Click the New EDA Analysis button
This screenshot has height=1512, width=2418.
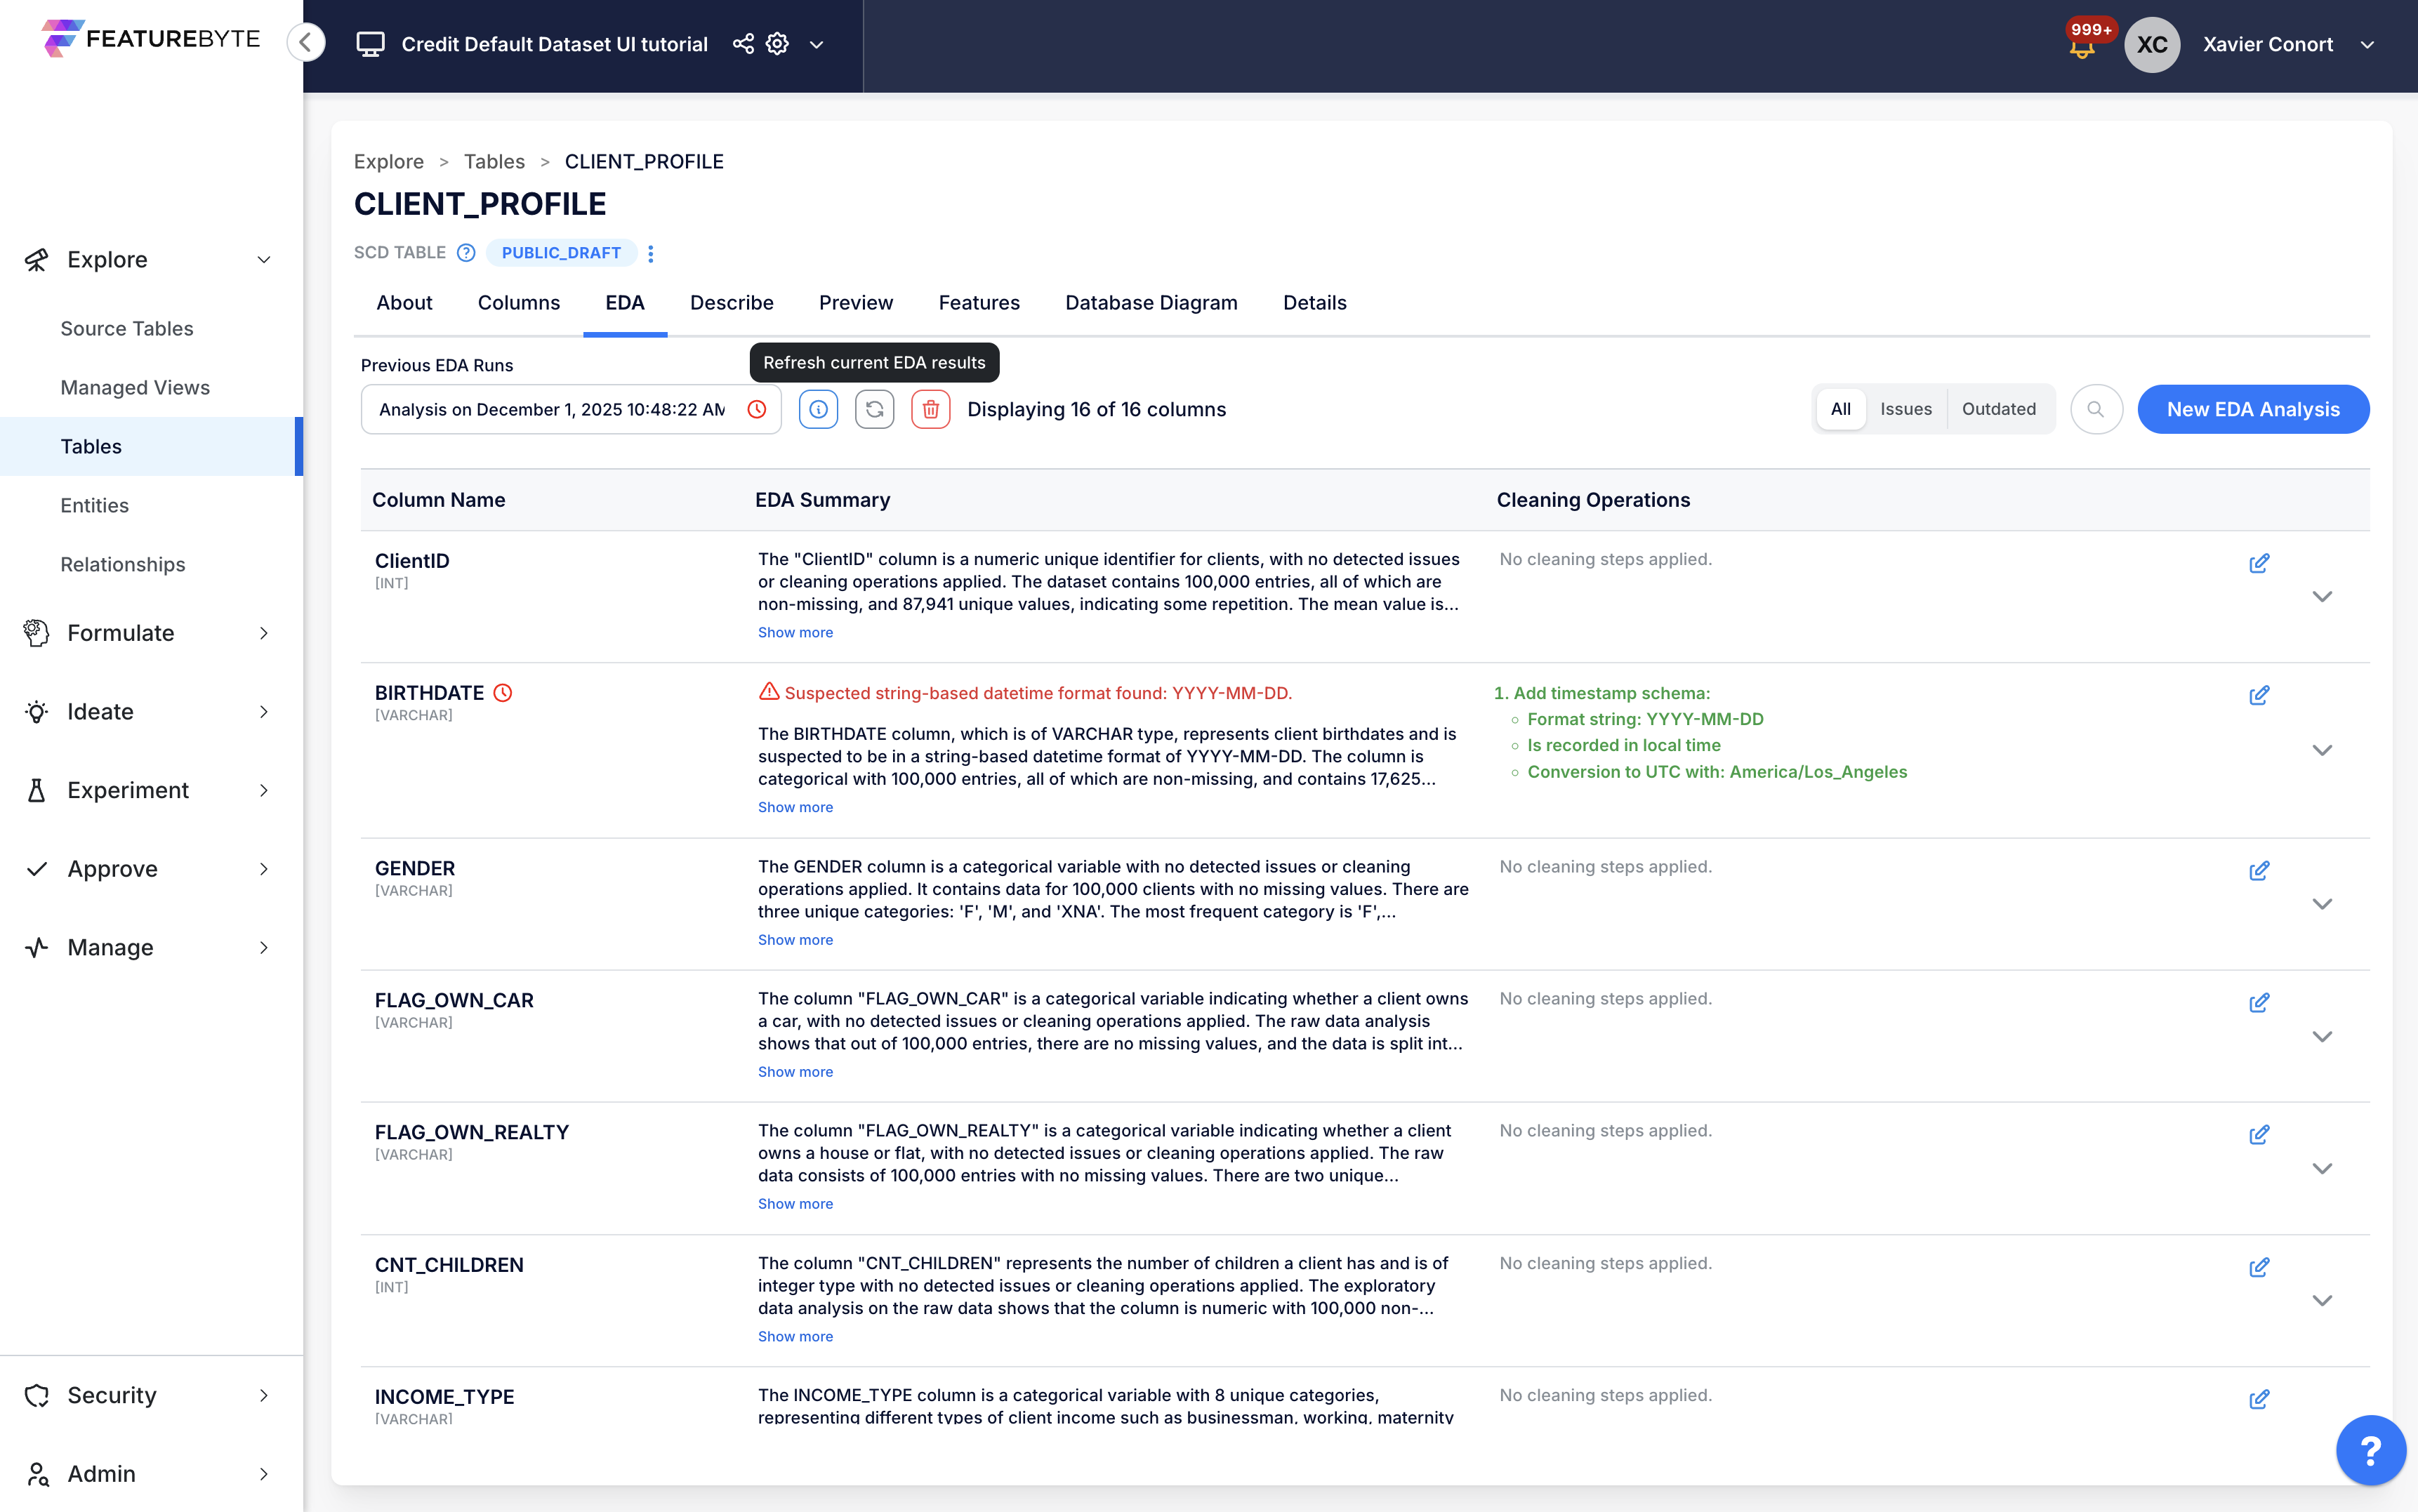tap(2252, 409)
